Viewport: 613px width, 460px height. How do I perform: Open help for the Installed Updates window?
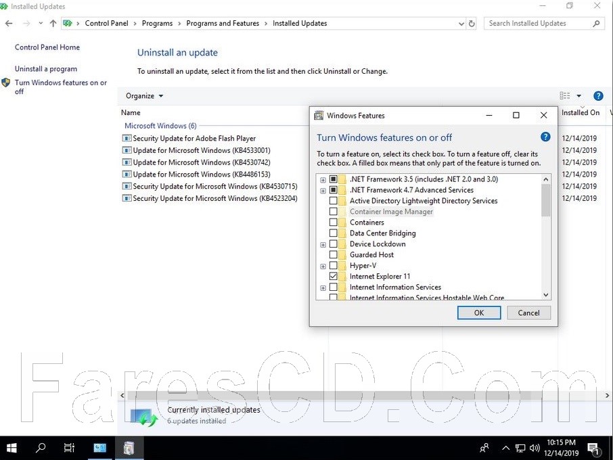point(598,96)
